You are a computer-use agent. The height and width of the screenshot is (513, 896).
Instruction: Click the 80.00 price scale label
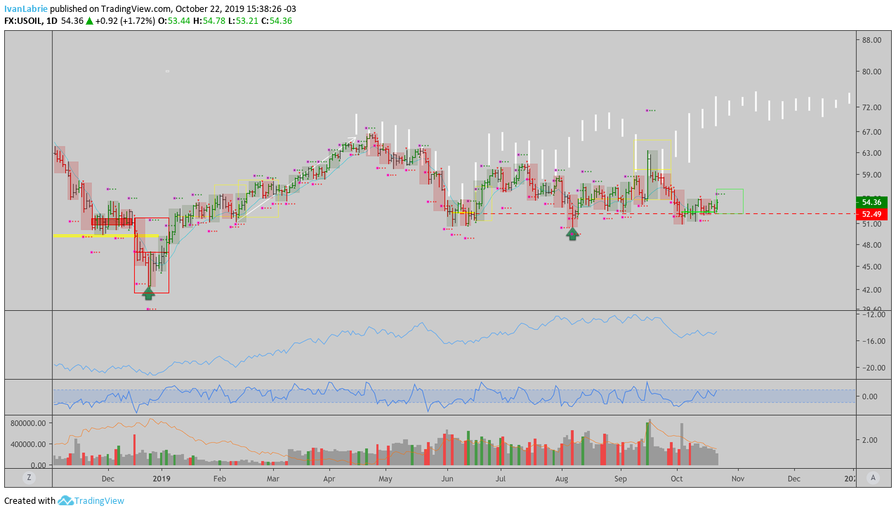pos(872,72)
